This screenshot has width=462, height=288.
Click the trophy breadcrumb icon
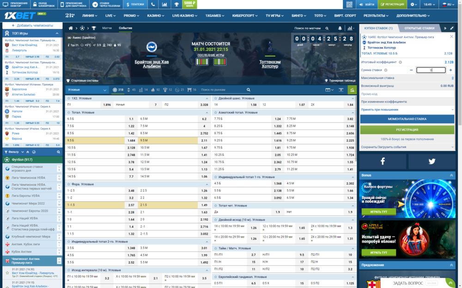click(94, 28)
